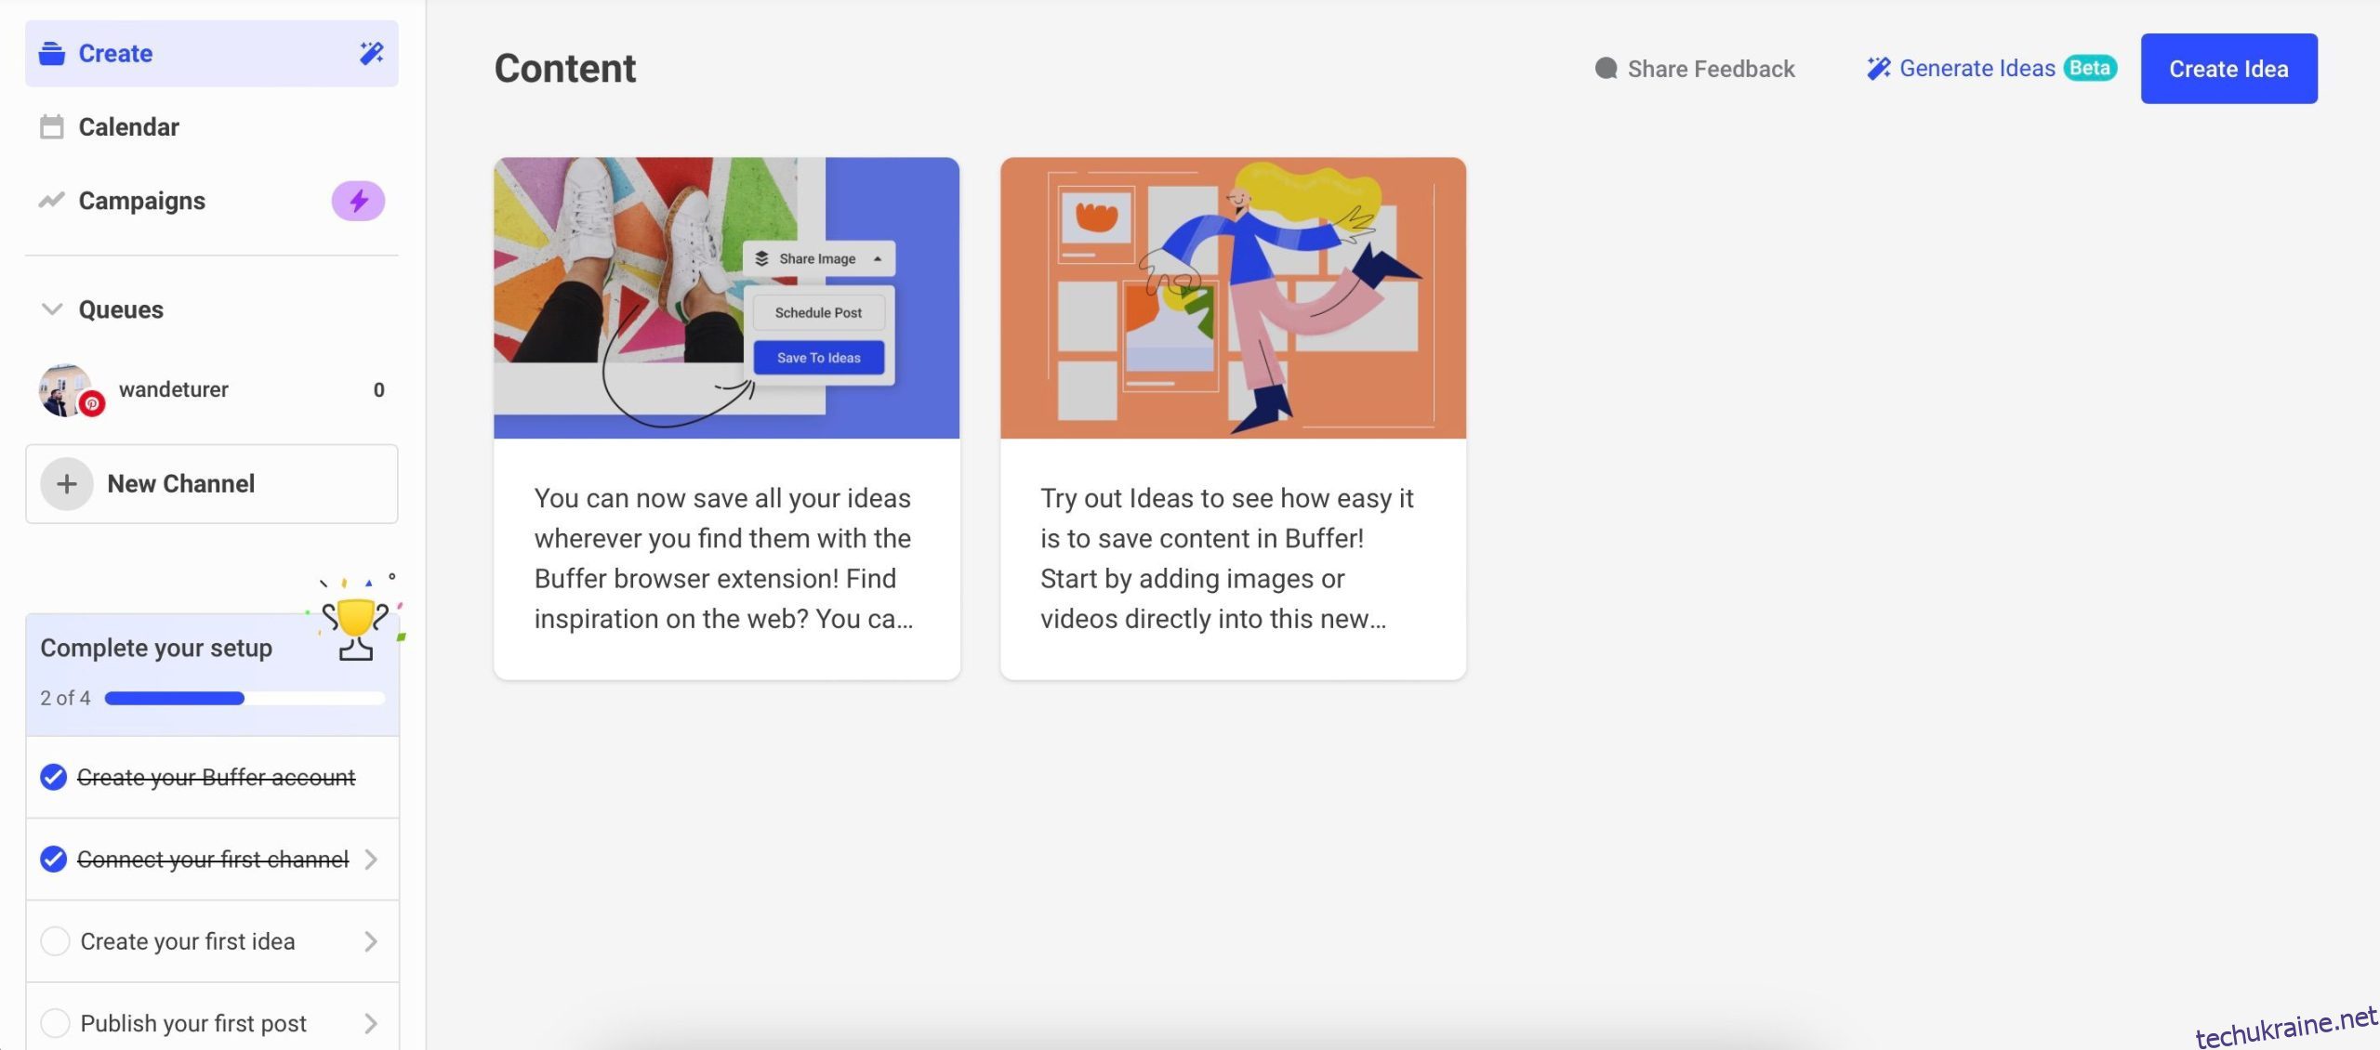This screenshot has width=2380, height=1050.
Task: Open the Create section in sidebar
Action: (212, 53)
